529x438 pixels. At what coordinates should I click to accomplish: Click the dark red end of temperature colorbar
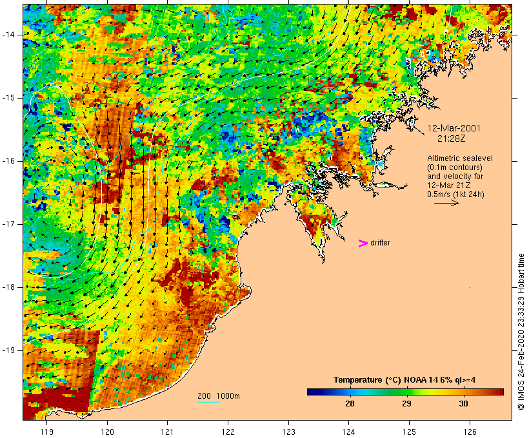[x=500, y=392]
